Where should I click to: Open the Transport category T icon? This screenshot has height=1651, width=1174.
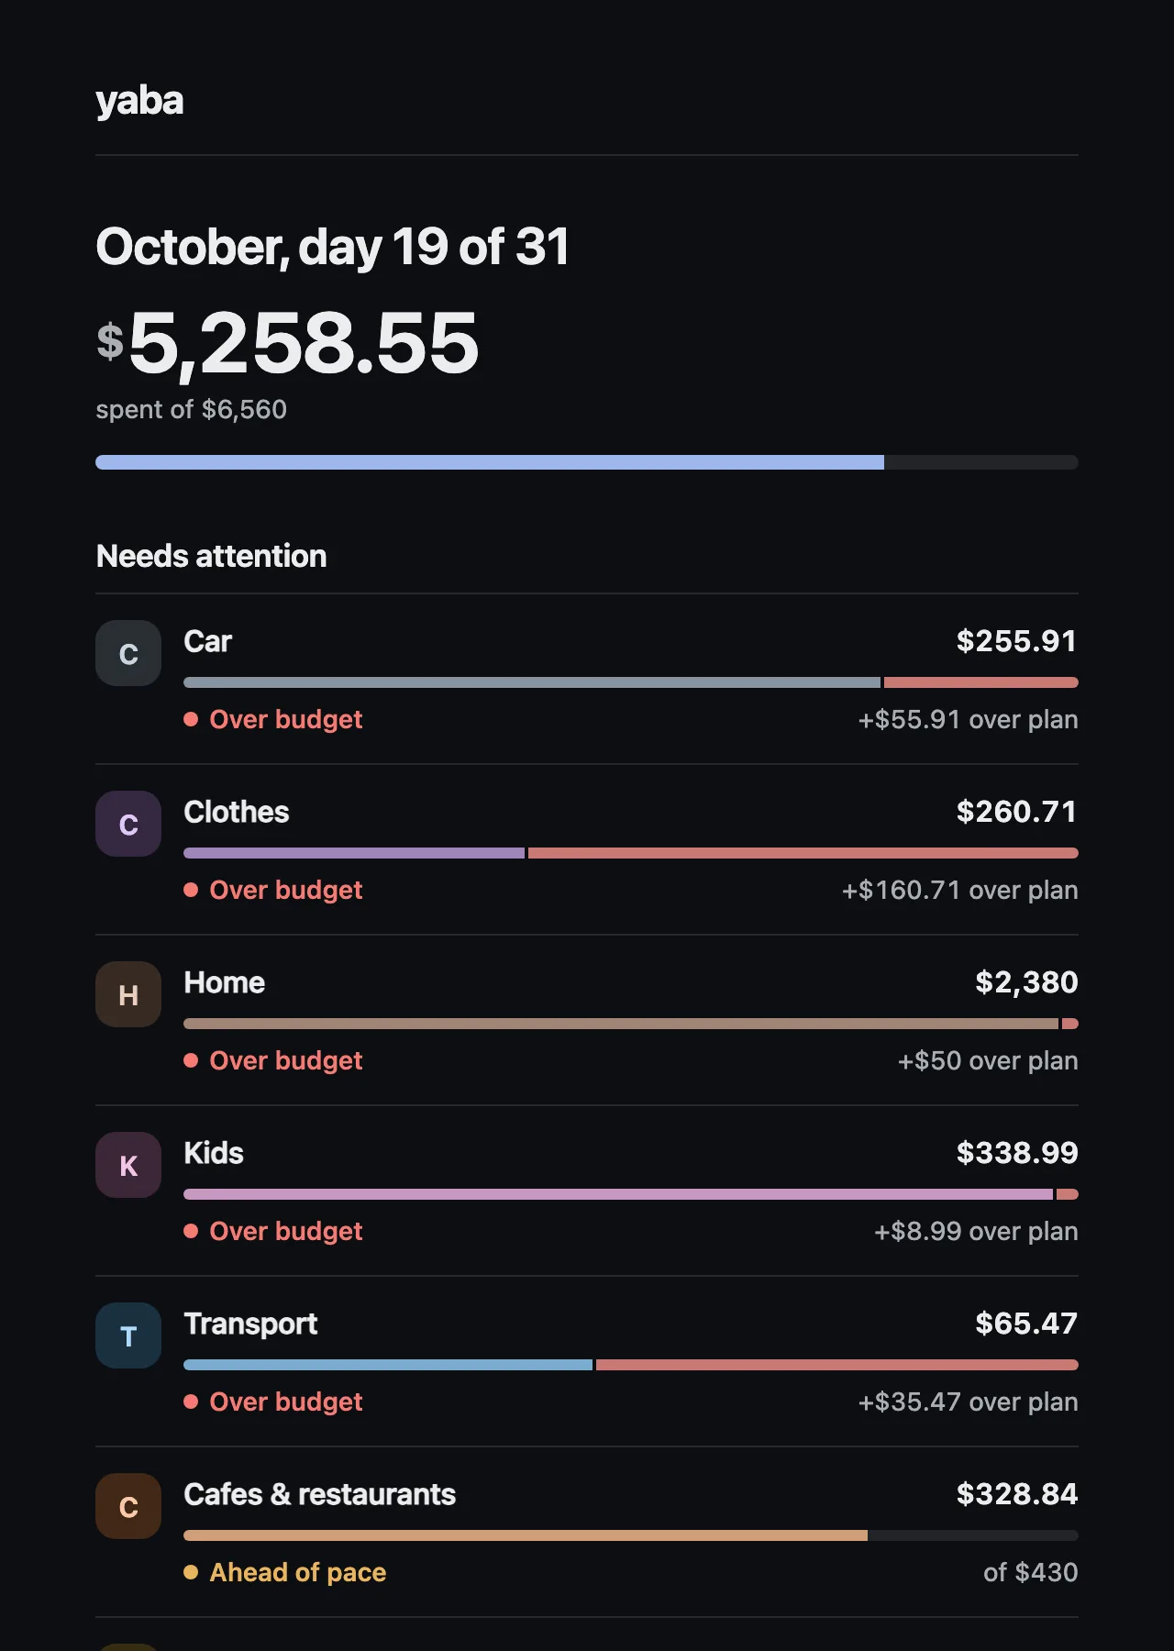click(x=128, y=1335)
